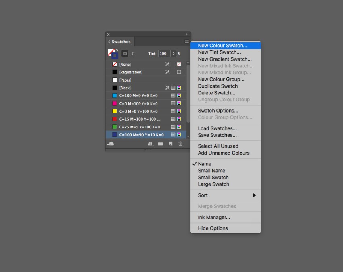
Task: Select the yellow C=0 M=0 Y=100 swatch
Action: [138, 111]
